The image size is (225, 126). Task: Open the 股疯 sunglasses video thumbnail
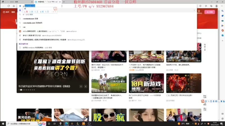tap(109, 115)
